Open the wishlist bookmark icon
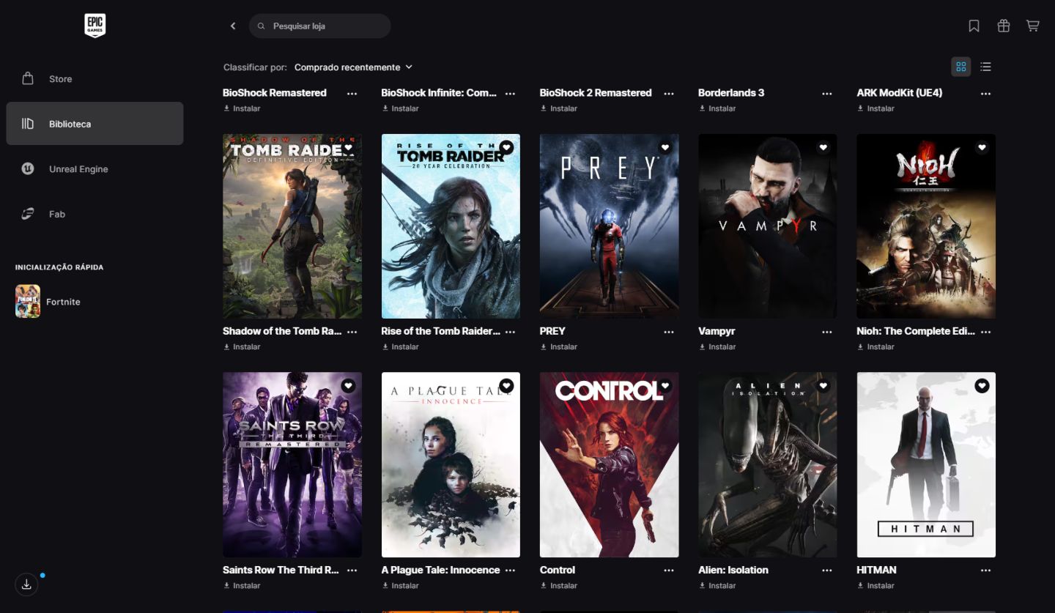1055x613 pixels. click(x=974, y=26)
